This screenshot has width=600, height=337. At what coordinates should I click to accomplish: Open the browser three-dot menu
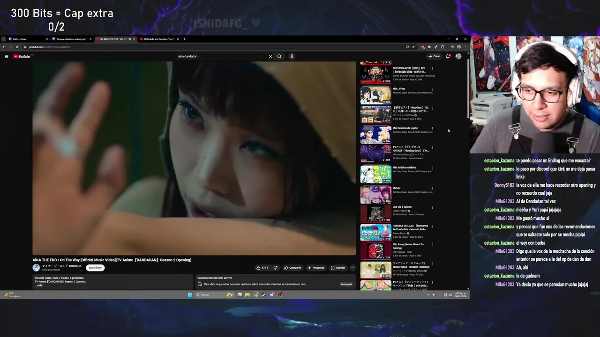[x=465, y=47]
